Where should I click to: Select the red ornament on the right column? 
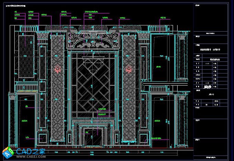point(130,69)
